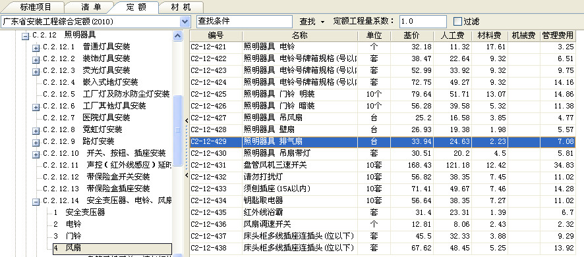Select row 须刨插座(15A以内)

click(x=382, y=189)
